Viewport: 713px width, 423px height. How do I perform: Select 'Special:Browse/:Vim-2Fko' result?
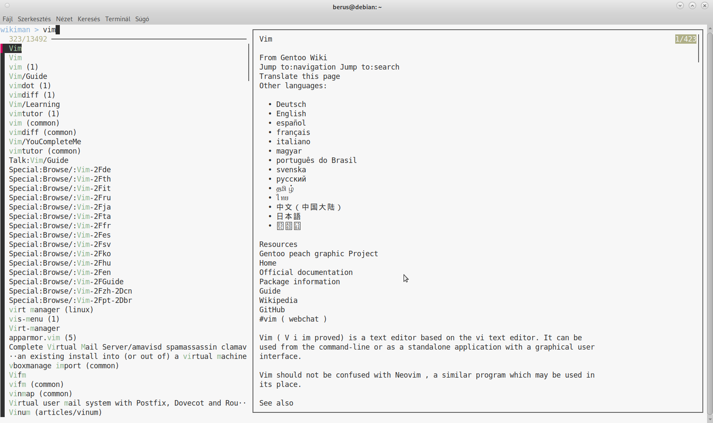(60, 254)
